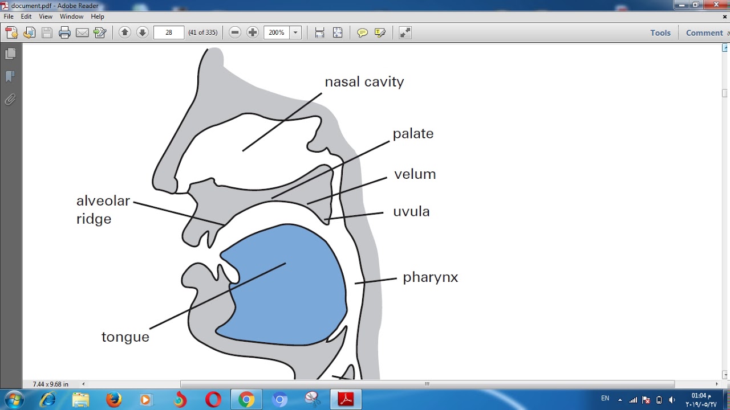730x410 pixels.
Task: Click the page number field showing 28
Action: coord(169,32)
